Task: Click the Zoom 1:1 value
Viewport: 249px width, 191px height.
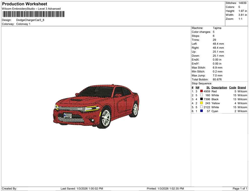Action: 241,19
